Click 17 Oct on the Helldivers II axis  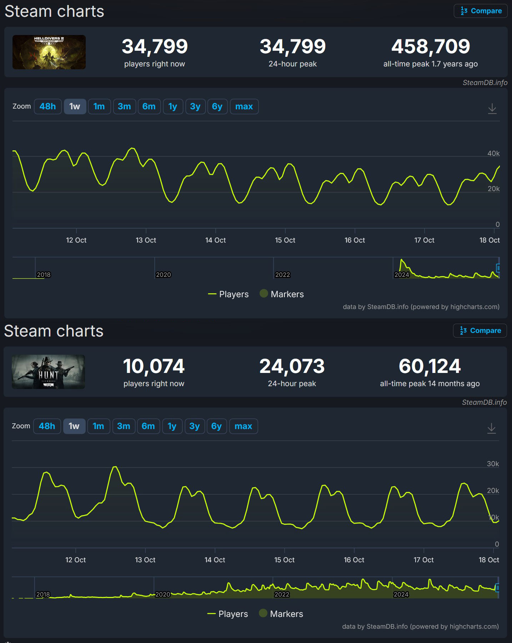click(x=425, y=240)
